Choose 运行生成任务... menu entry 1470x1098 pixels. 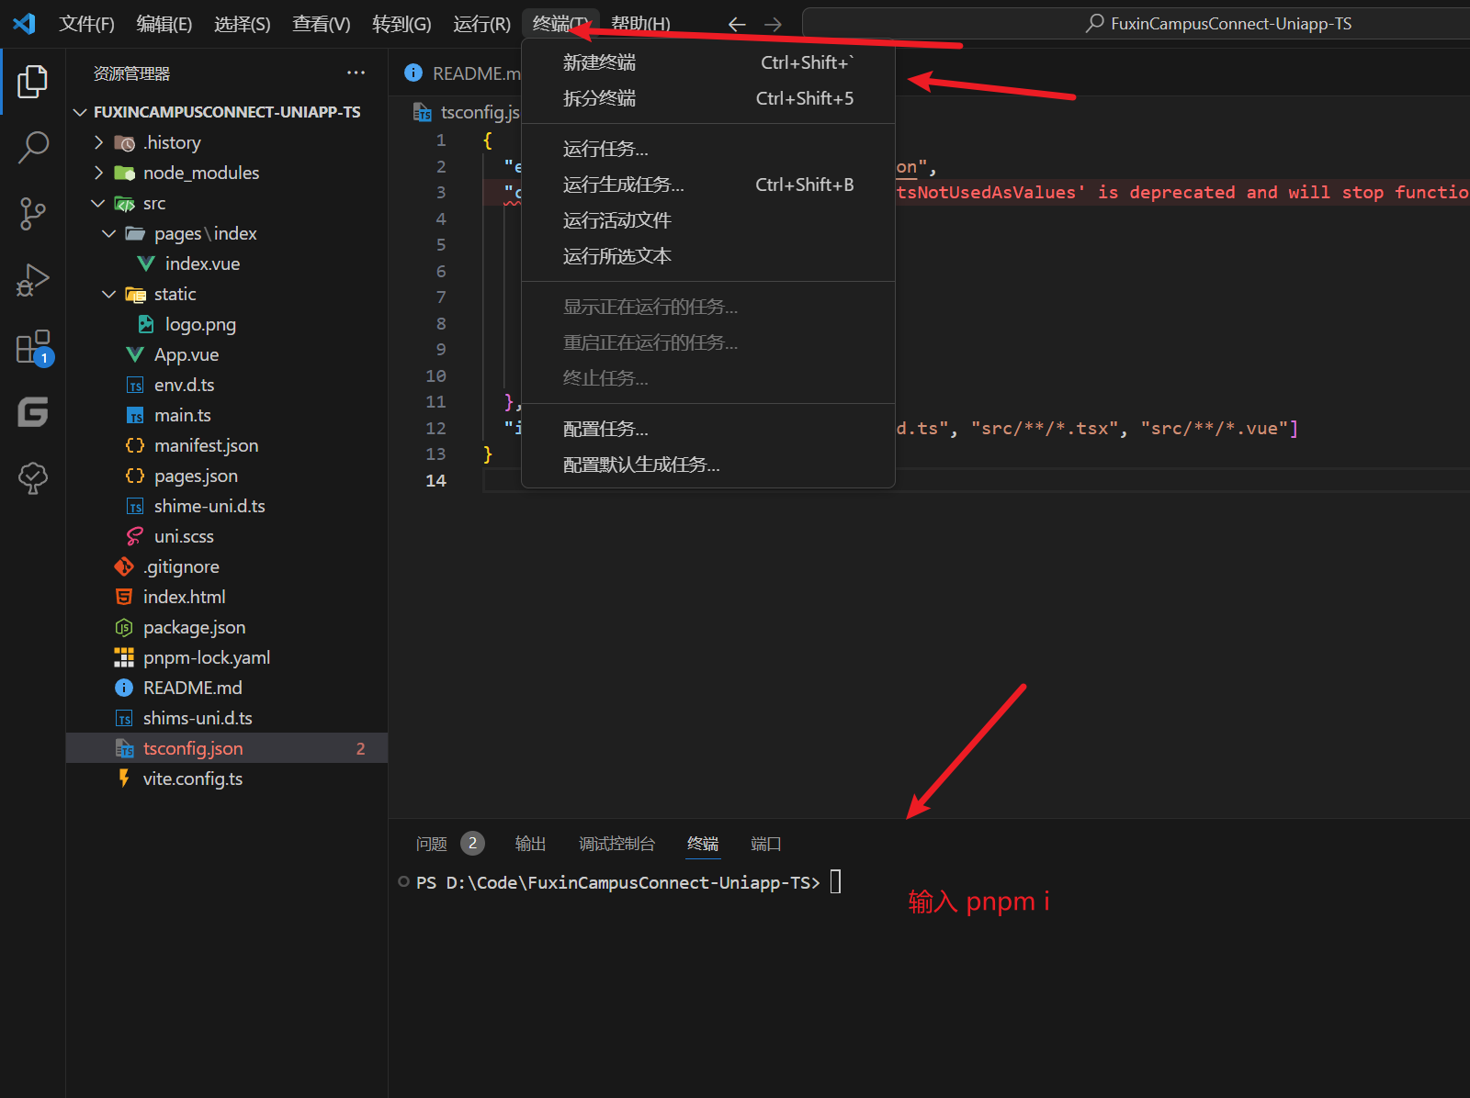click(x=708, y=185)
